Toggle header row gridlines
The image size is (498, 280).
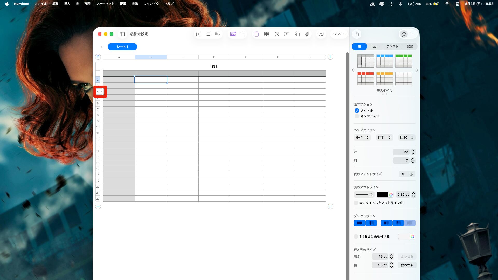398,223
